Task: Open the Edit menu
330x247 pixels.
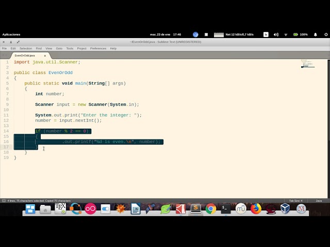Action: point(13,48)
